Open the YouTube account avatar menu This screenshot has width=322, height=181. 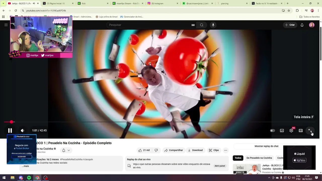312,25
